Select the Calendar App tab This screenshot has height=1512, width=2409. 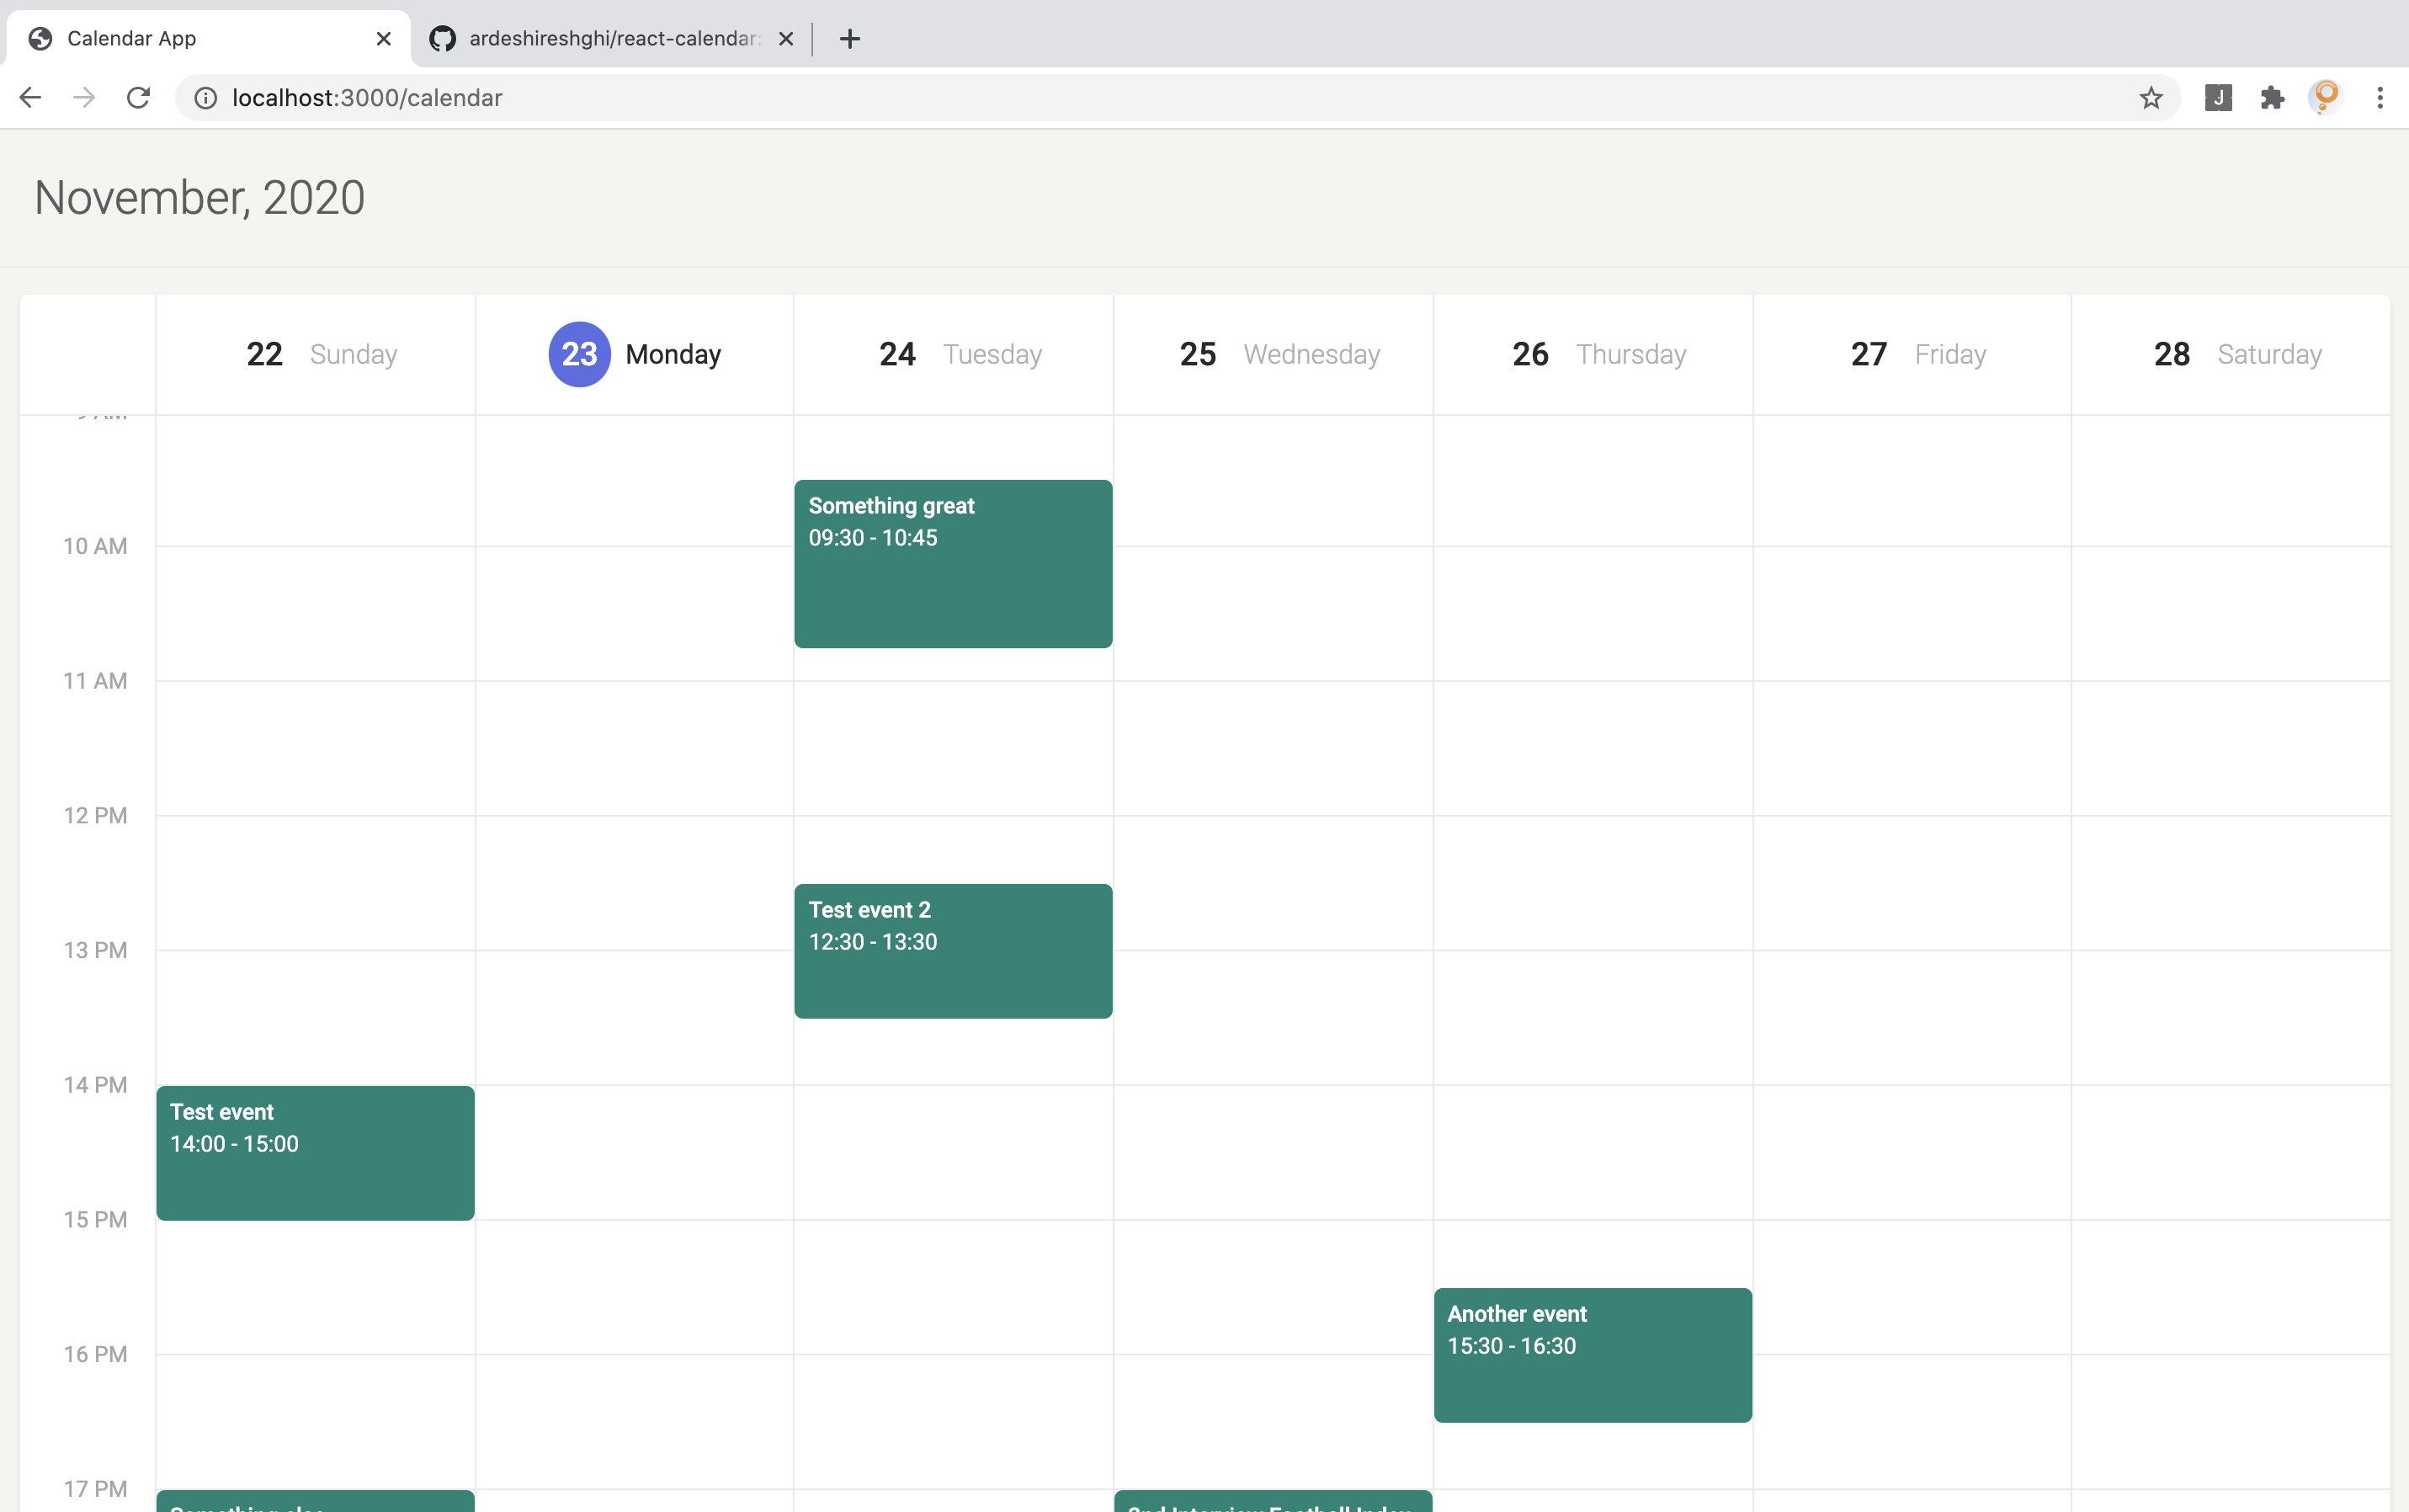point(200,38)
